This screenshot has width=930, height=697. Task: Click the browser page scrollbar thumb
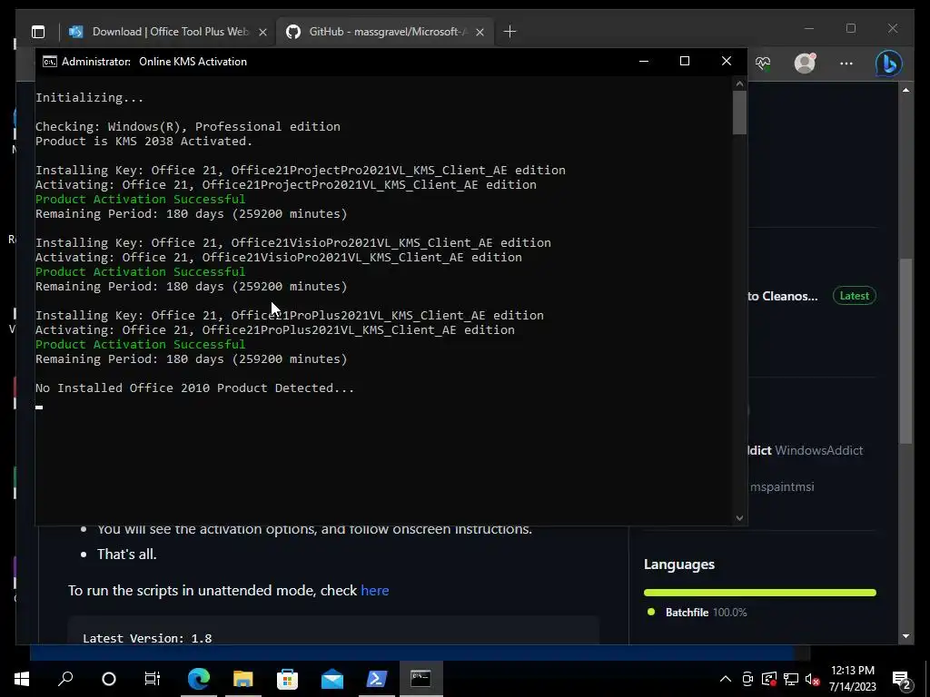(x=905, y=351)
